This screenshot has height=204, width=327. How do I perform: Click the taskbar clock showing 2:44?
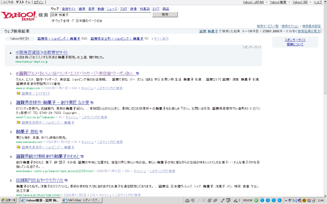[321, 200]
